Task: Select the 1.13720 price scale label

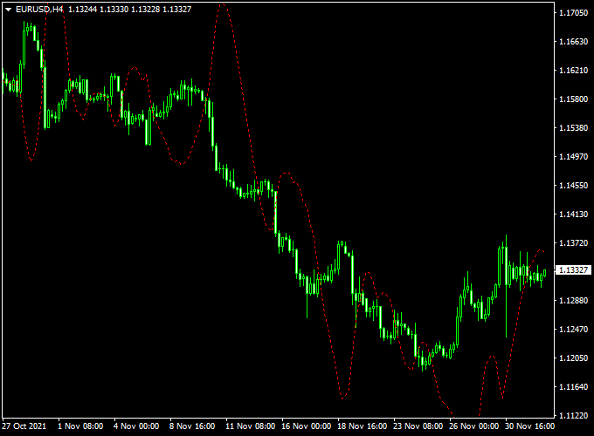Action: pos(574,242)
